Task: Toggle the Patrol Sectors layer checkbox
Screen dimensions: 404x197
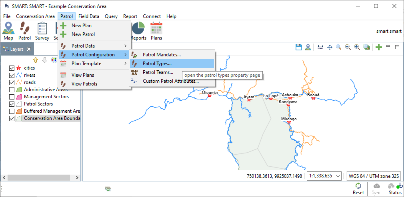Action: 12,104
